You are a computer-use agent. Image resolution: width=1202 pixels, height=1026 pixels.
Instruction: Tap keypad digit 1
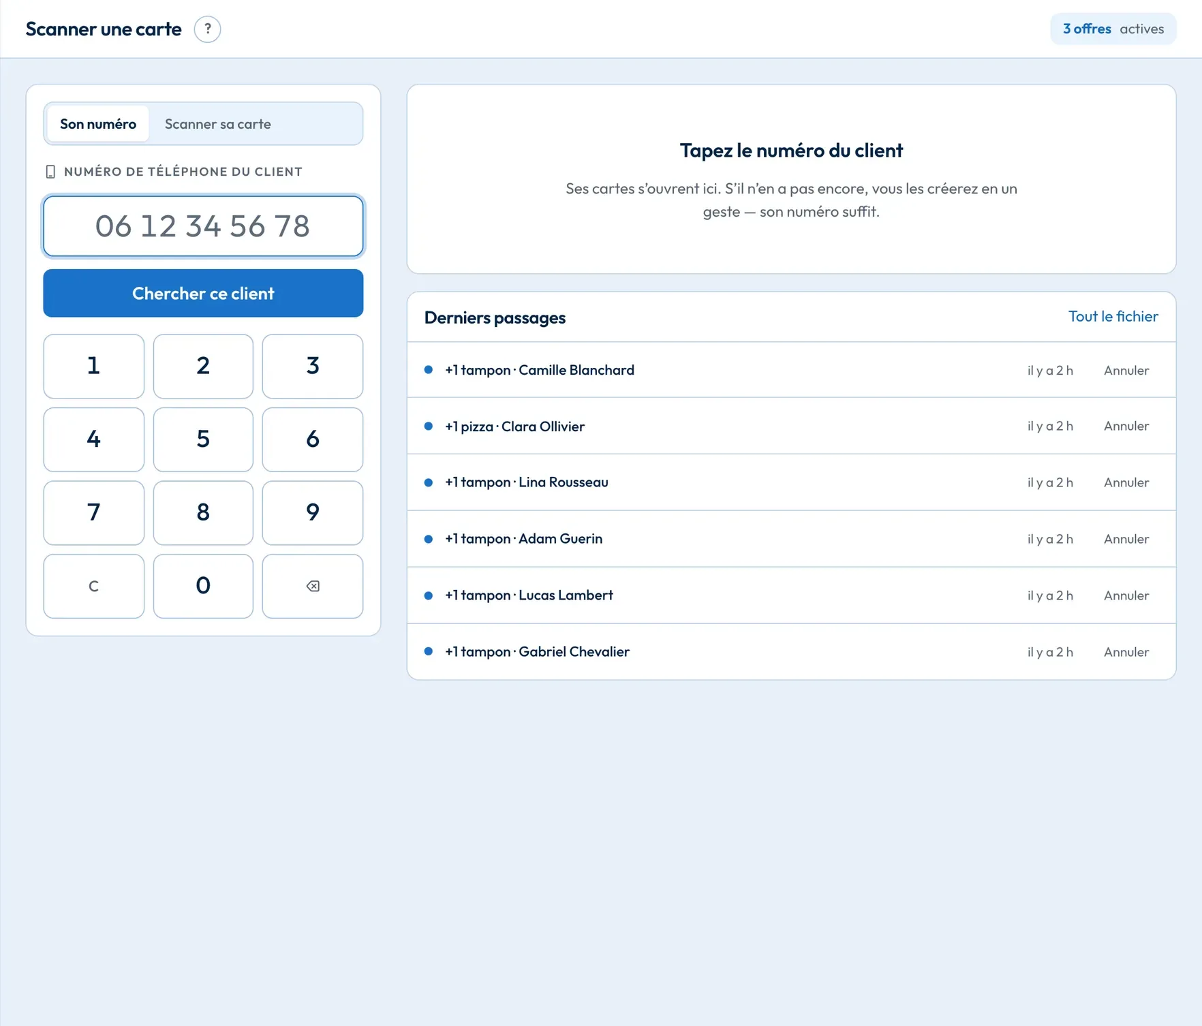coord(94,366)
